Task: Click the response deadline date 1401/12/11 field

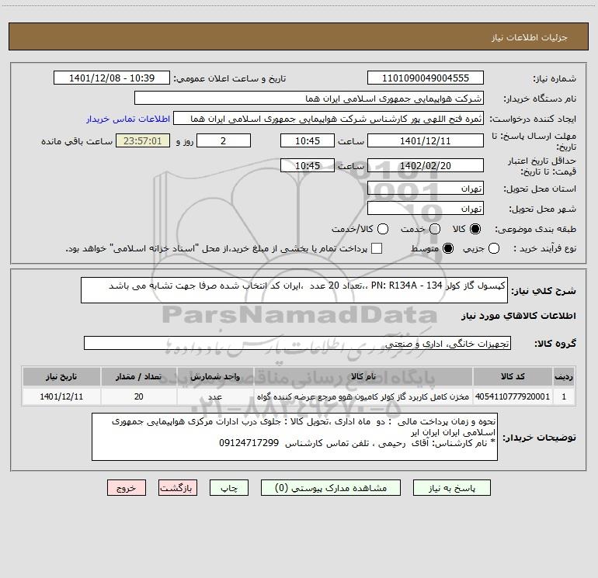Action: (x=426, y=140)
